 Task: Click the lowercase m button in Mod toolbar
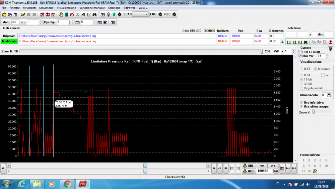pyautogui.click(x=99, y=22)
